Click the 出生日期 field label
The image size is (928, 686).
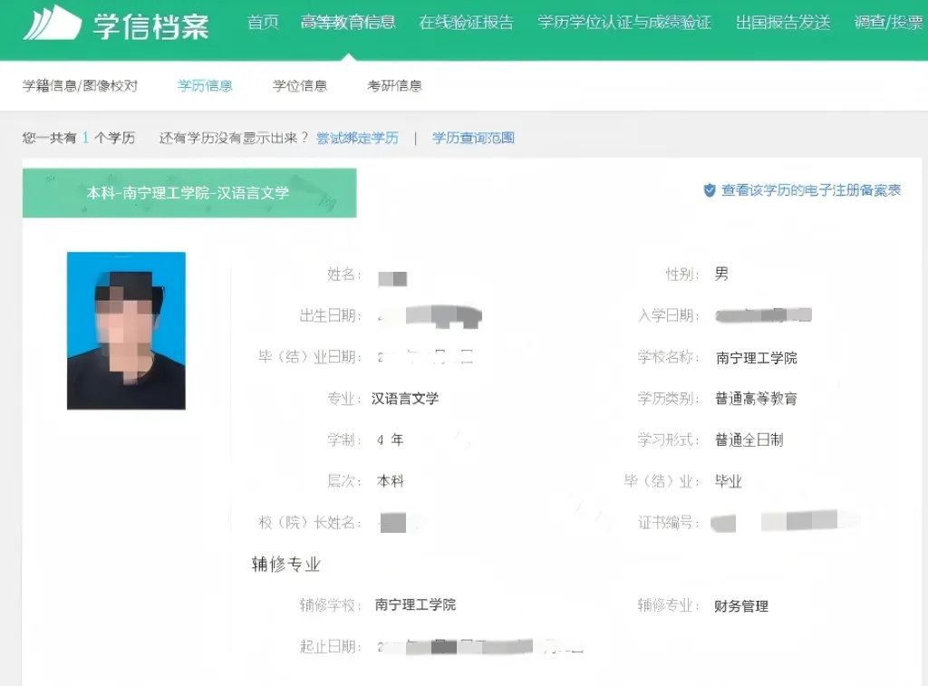point(330,315)
